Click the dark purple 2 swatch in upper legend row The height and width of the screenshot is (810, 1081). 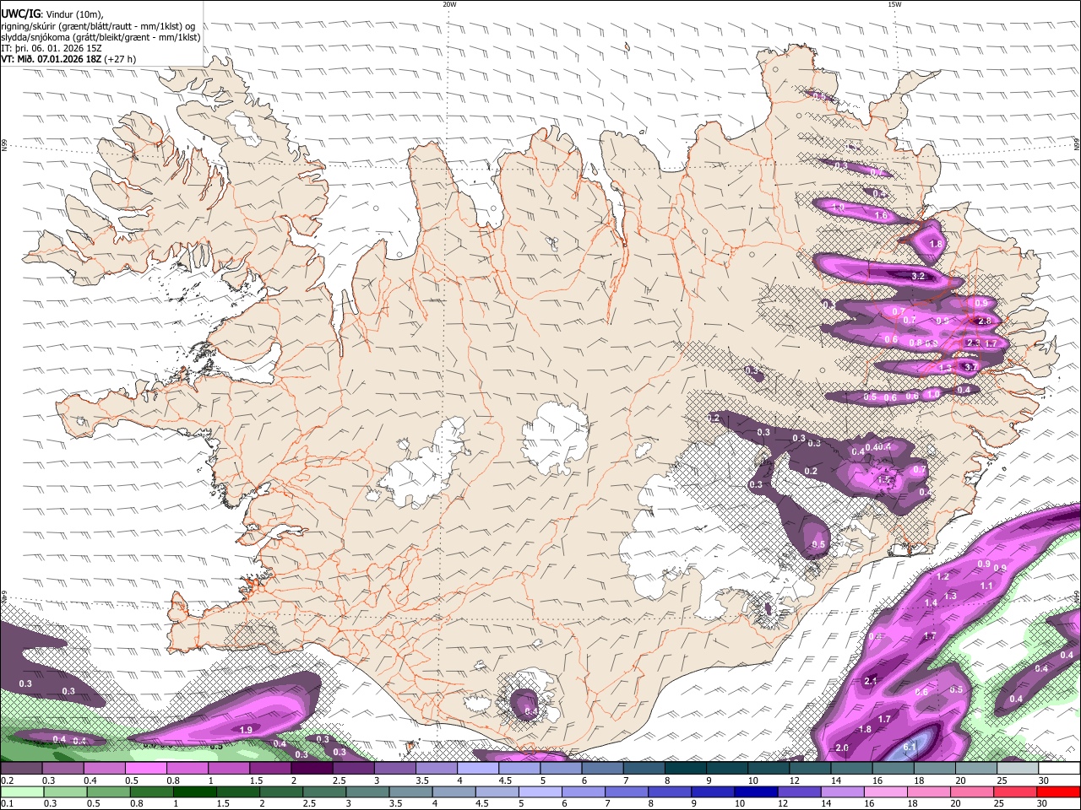pyautogui.click(x=312, y=768)
